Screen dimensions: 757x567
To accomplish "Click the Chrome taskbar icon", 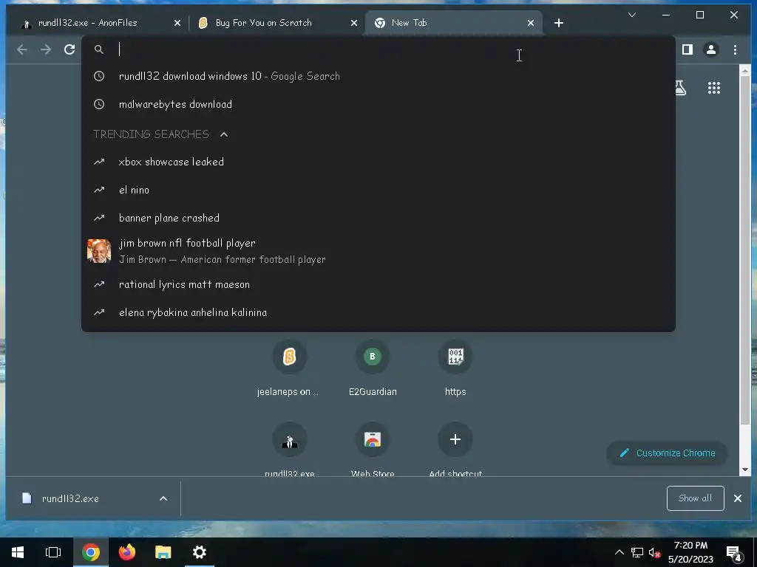I will click(91, 552).
